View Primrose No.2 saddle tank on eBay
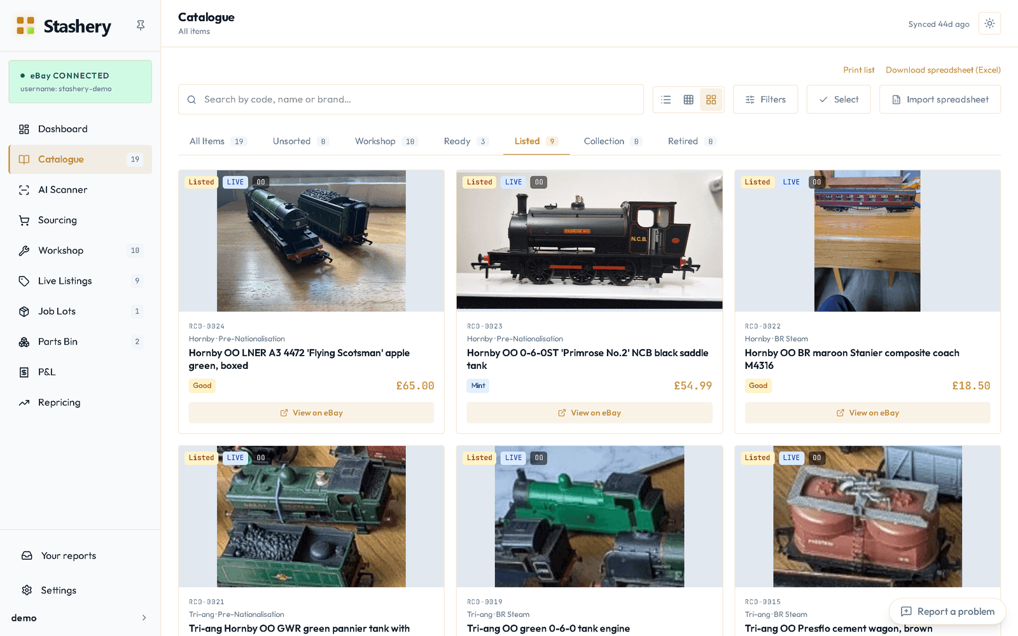 point(589,413)
